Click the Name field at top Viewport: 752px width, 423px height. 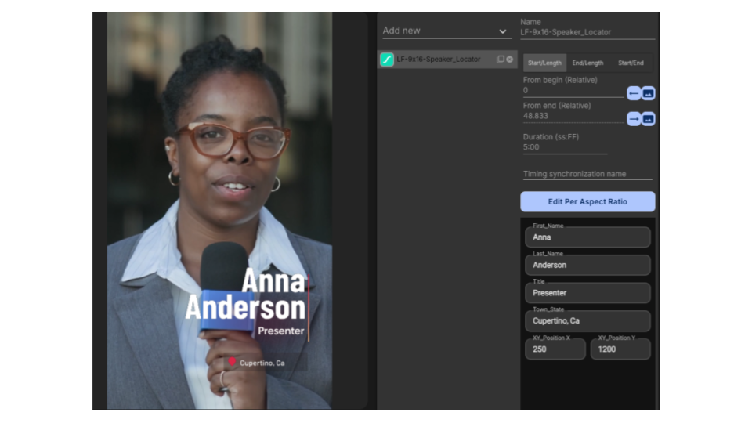click(x=587, y=33)
